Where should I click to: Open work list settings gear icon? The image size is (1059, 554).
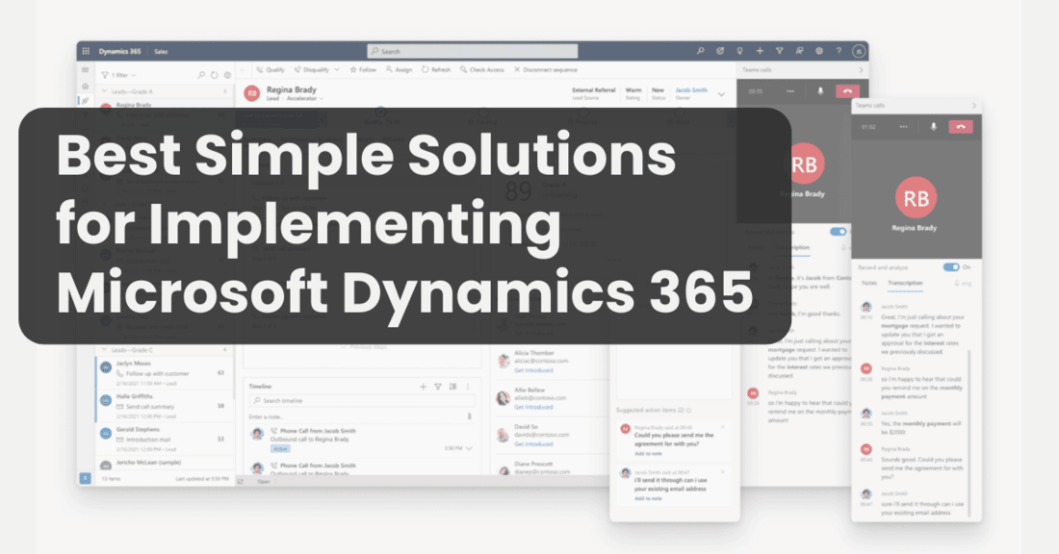coord(227,75)
